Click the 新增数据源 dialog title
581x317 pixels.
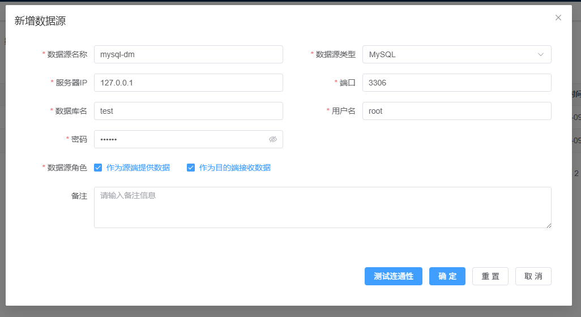pos(40,21)
